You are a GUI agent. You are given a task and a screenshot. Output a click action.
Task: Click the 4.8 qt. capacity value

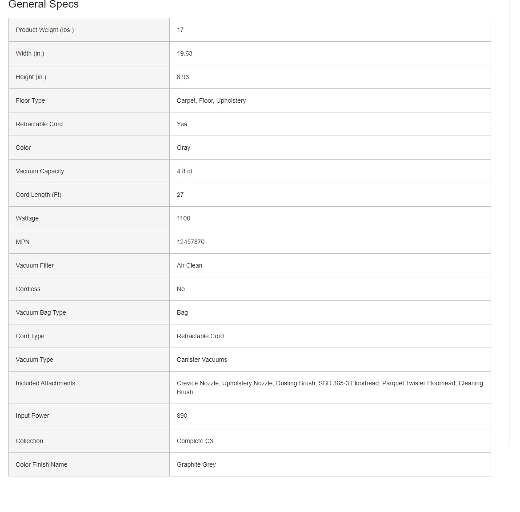click(x=185, y=171)
